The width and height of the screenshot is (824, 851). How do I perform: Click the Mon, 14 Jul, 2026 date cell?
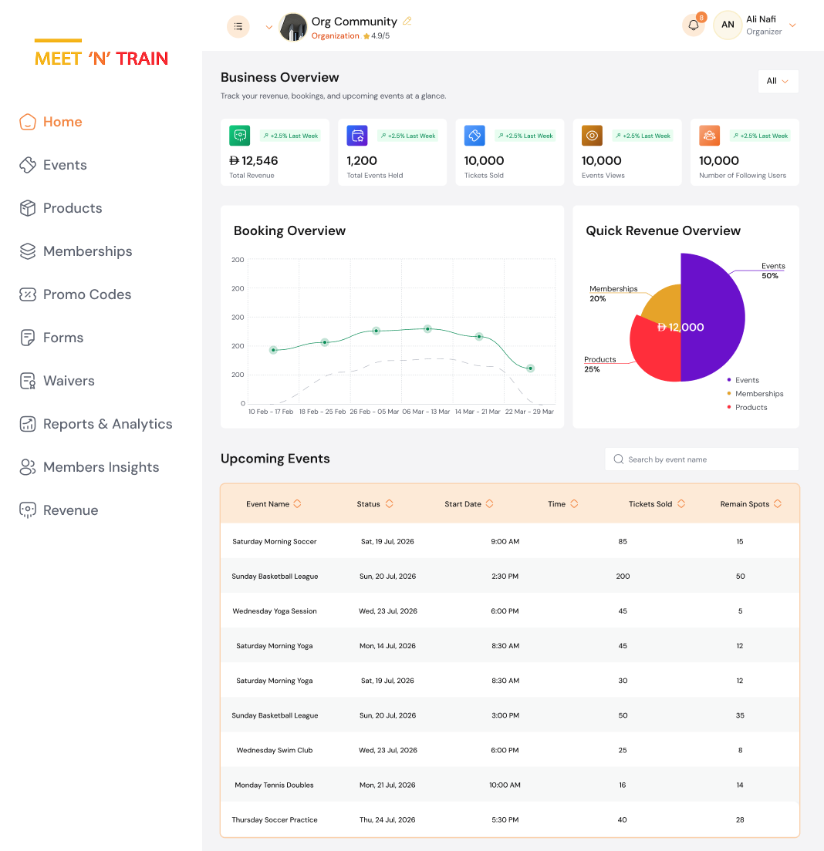coord(387,646)
